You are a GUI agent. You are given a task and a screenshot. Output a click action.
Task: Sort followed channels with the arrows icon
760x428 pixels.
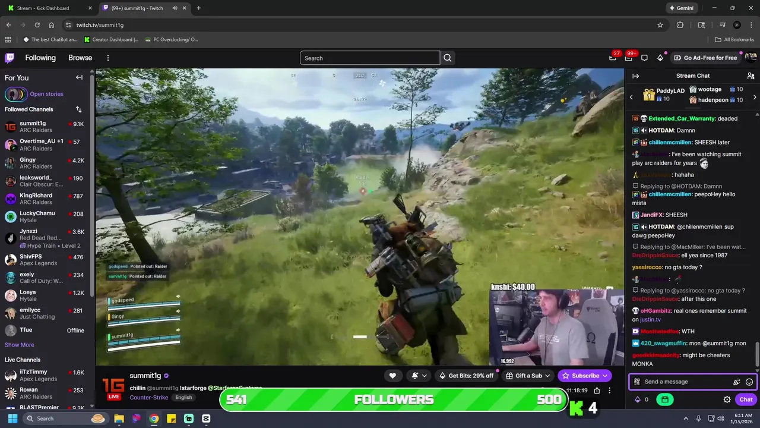click(78, 109)
